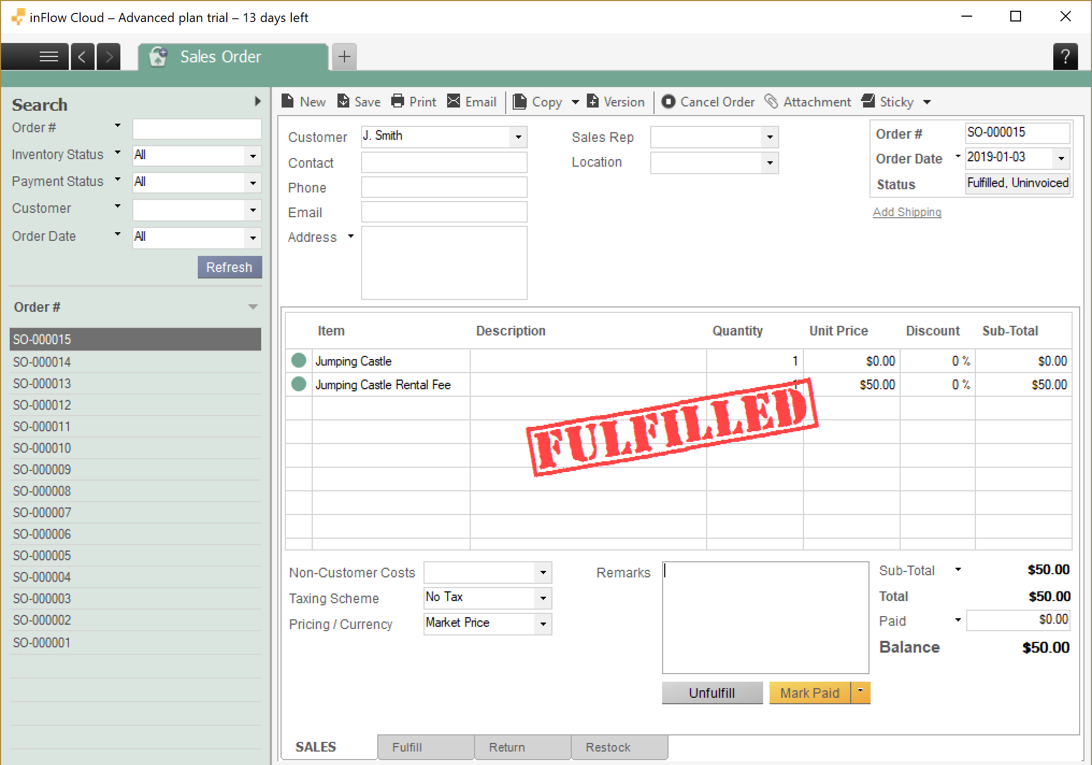This screenshot has width=1092, height=765.
Task: Print the sales order
Action: pos(414,102)
